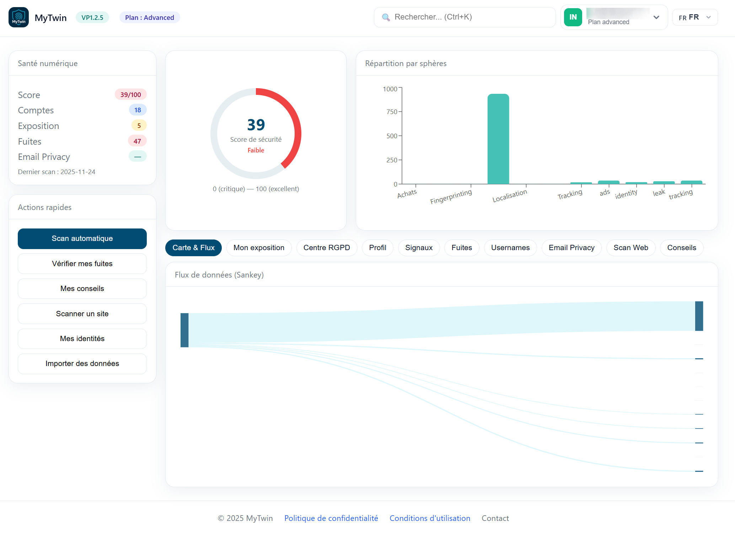This screenshot has width=735, height=533.
Task: Click Importer des données
Action: (82, 364)
